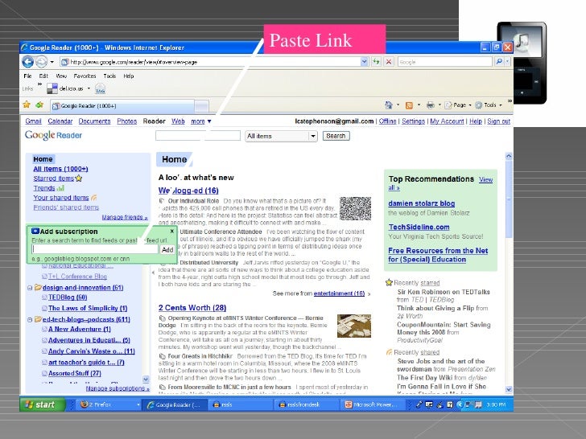586x439 pixels.
Task: Click the Windows start button
Action: coord(42,404)
